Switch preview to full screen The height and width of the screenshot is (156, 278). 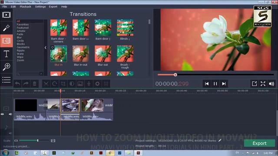263,84
